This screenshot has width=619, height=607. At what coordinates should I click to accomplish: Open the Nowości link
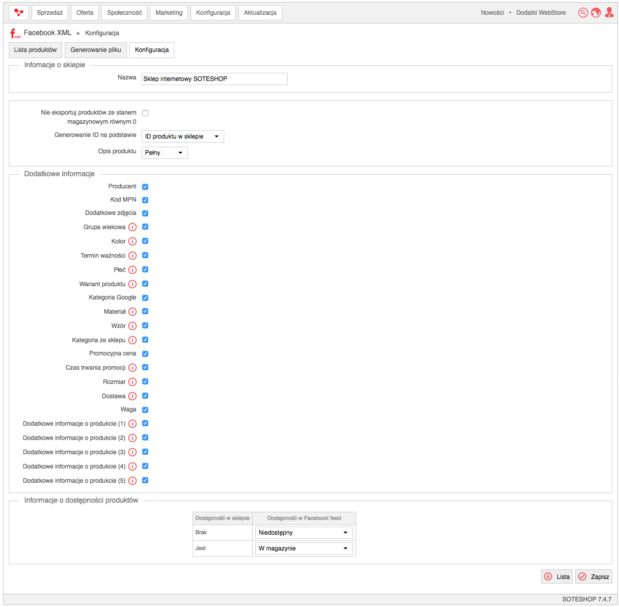tap(492, 13)
